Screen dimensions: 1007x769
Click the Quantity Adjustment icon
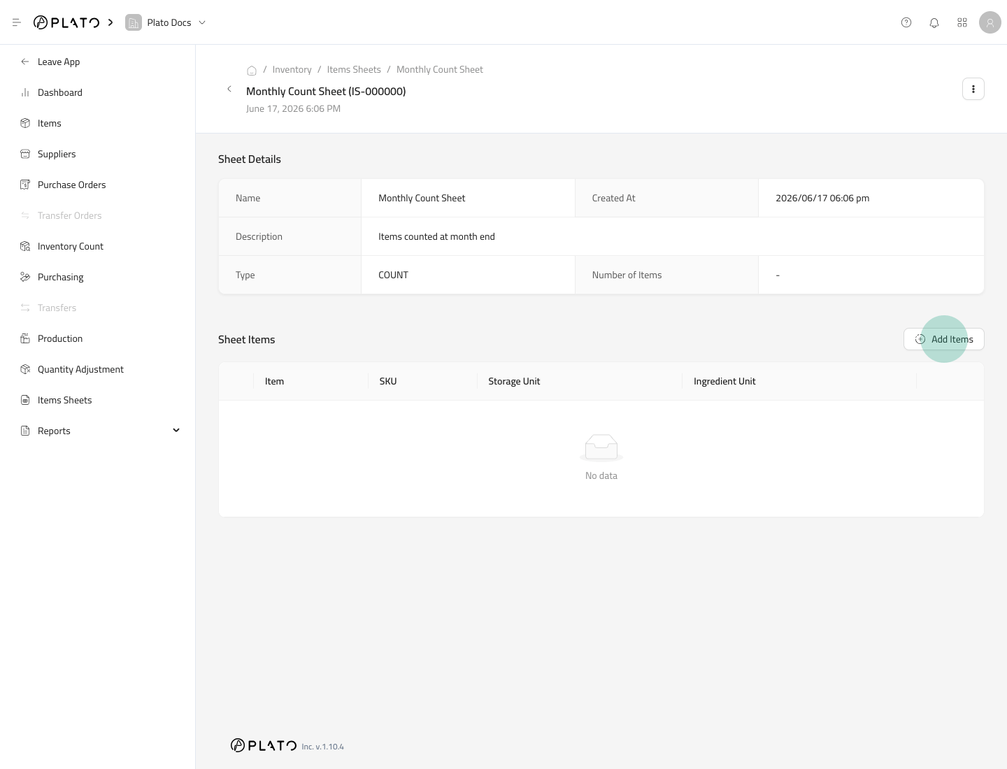pos(25,369)
